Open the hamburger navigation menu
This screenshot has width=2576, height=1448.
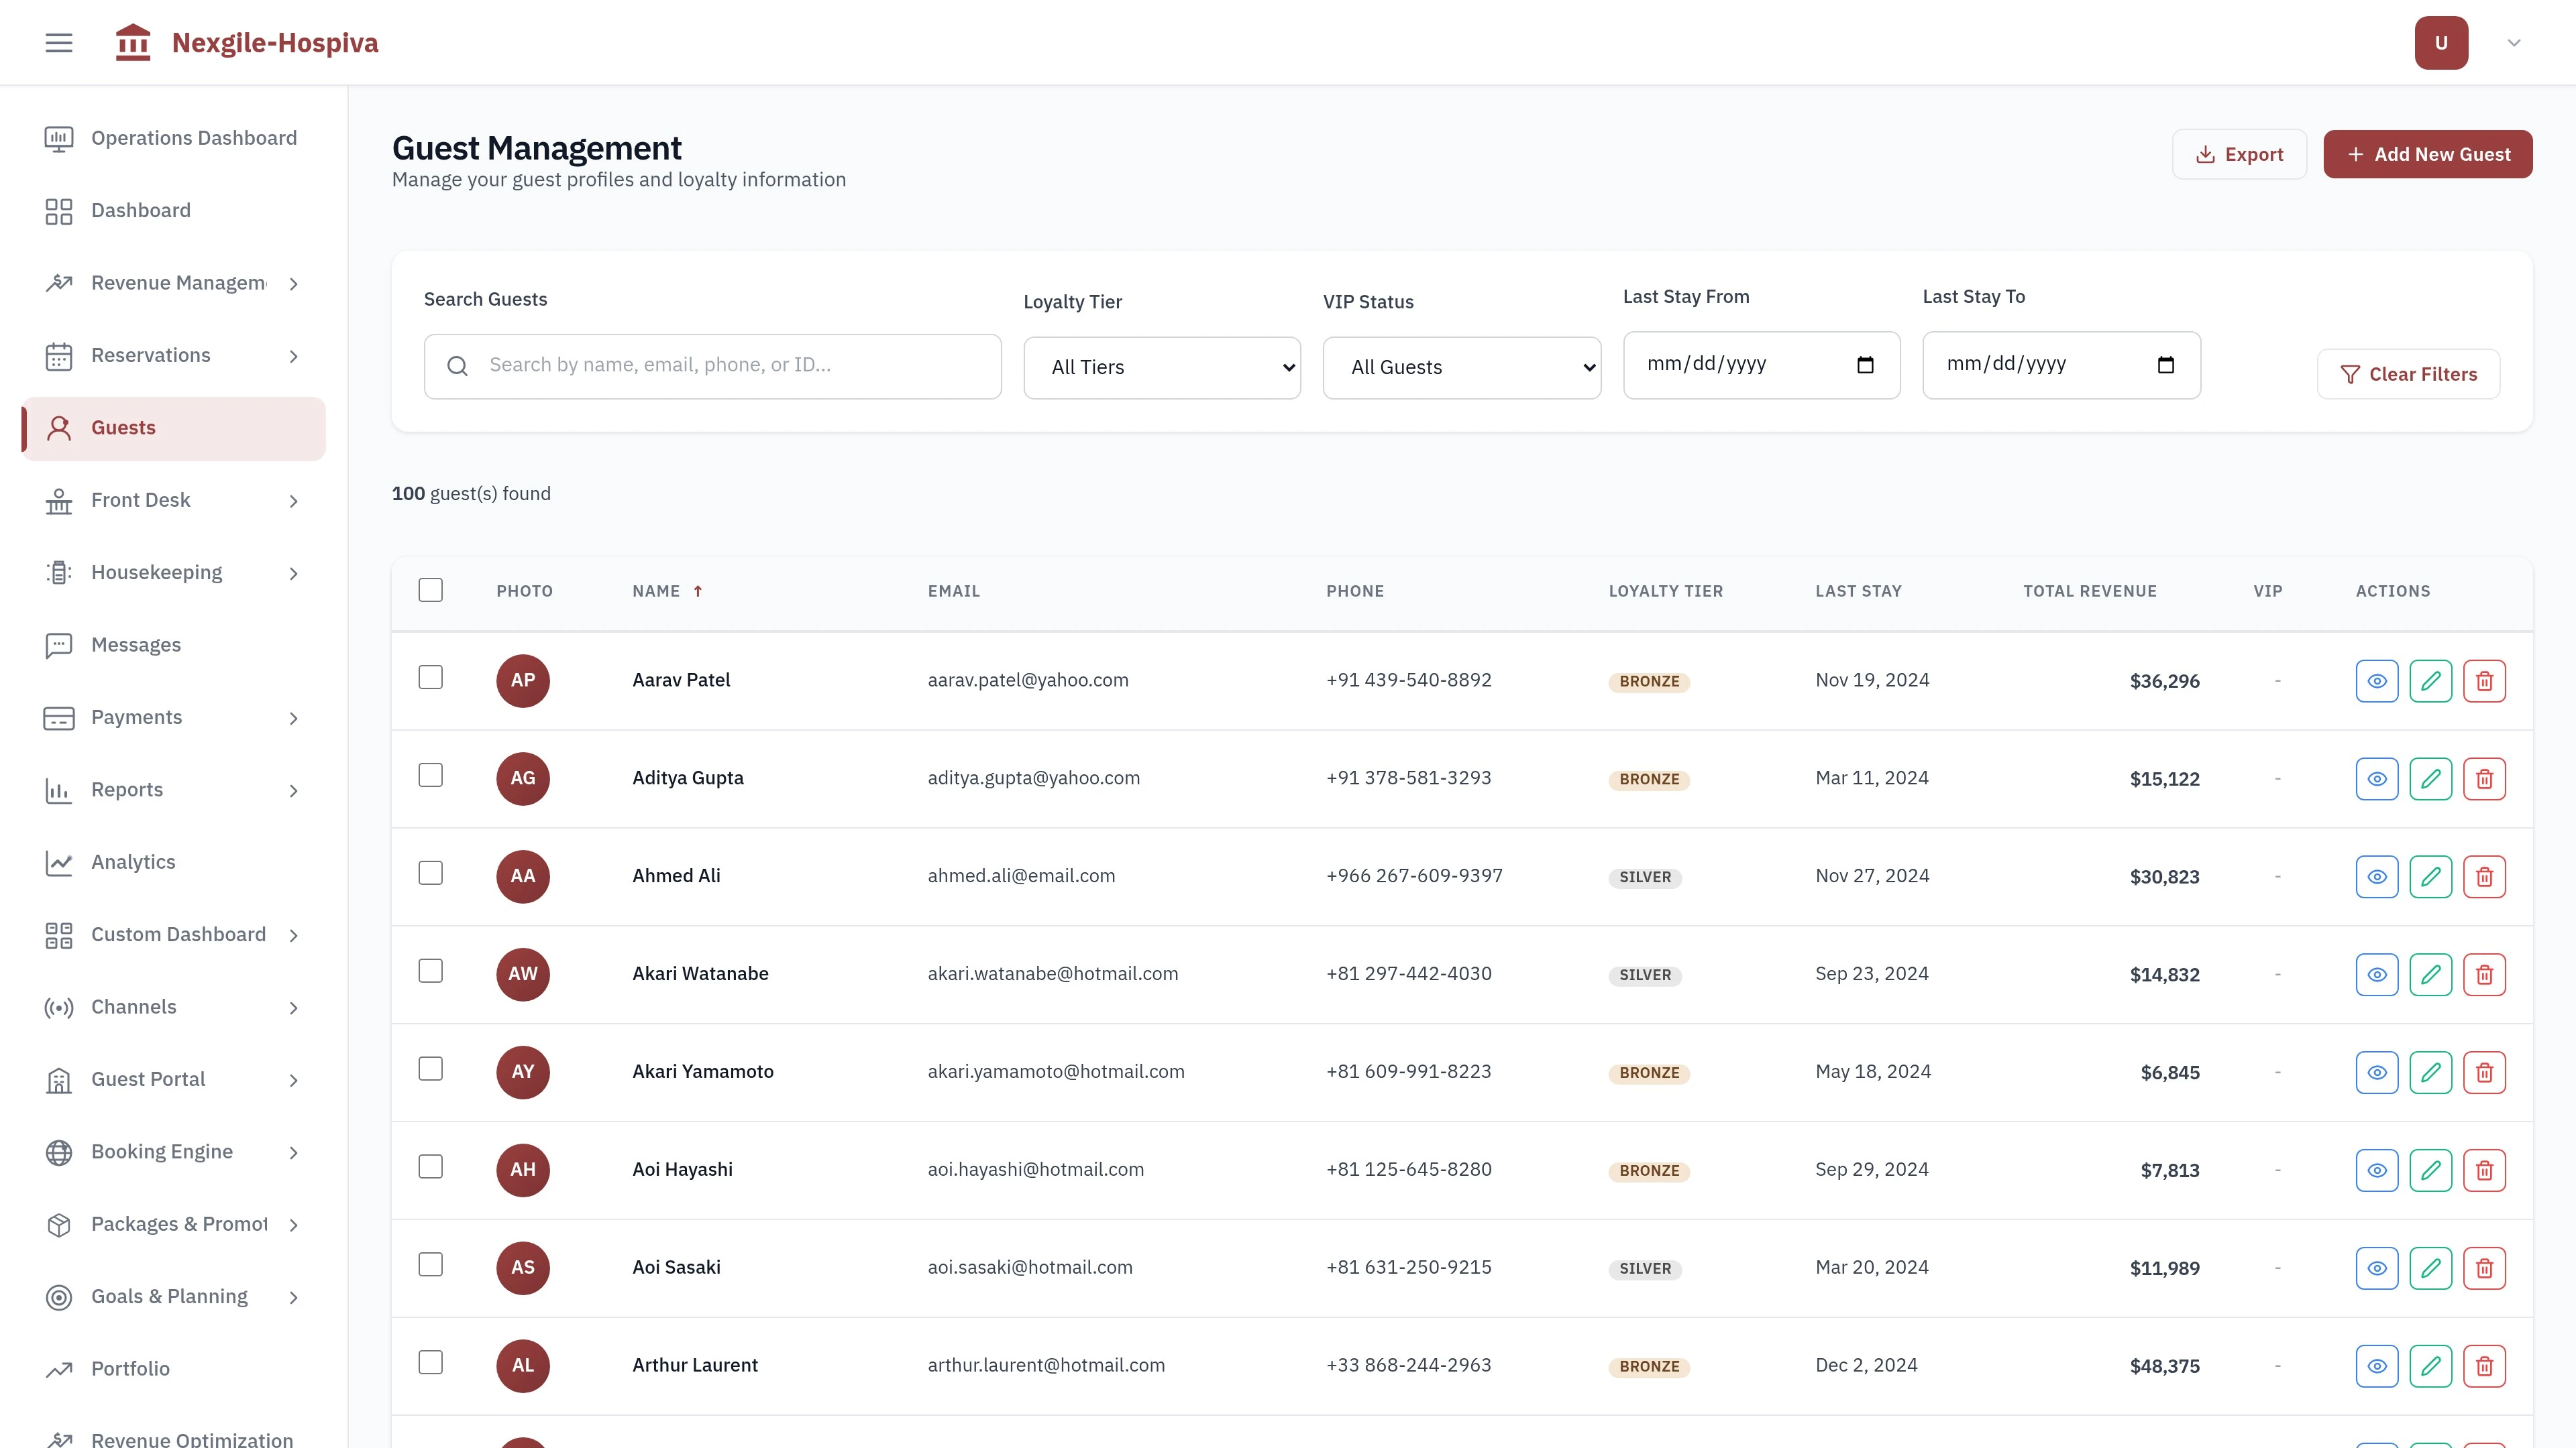[x=58, y=42]
